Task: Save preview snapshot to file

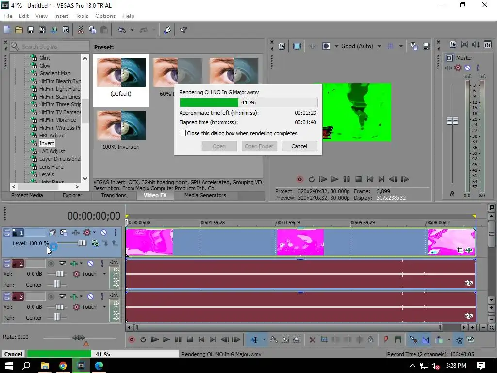Action: [426, 46]
